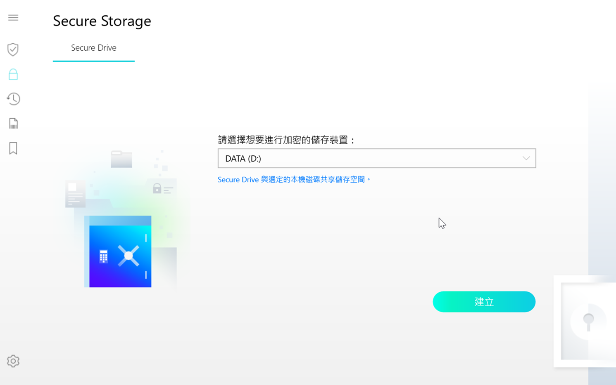Expand the storage device chevron arrow
This screenshot has height=385, width=616.
click(526, 158)
